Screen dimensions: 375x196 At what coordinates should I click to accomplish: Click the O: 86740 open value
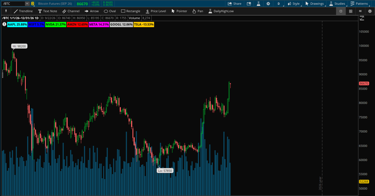64,18
